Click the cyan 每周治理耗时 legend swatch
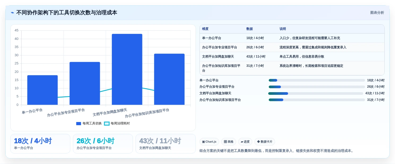 click(x=107, y=123)
